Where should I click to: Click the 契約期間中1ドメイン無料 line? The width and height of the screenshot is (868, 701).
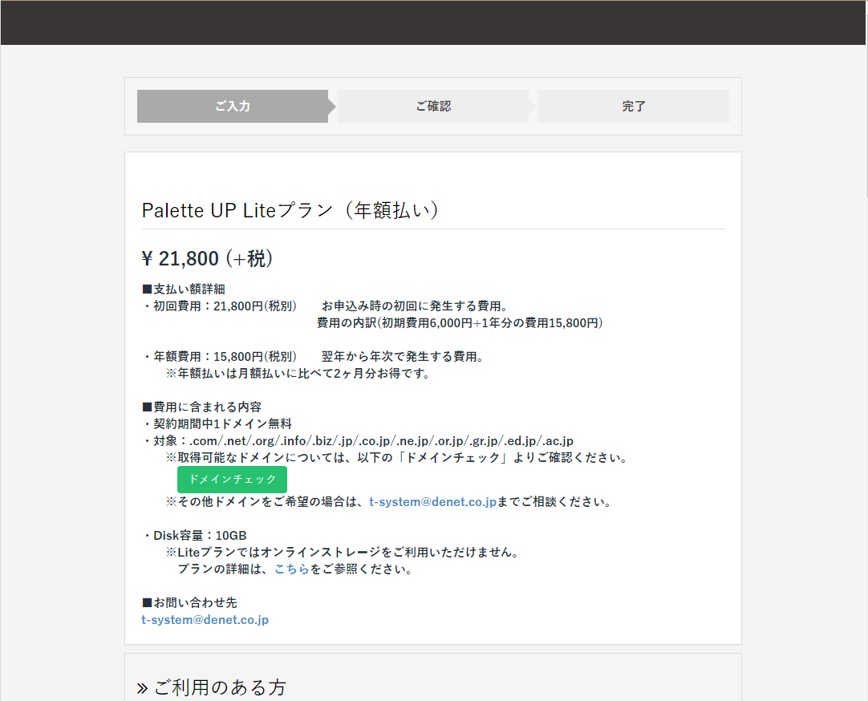[x=217, y=423]
